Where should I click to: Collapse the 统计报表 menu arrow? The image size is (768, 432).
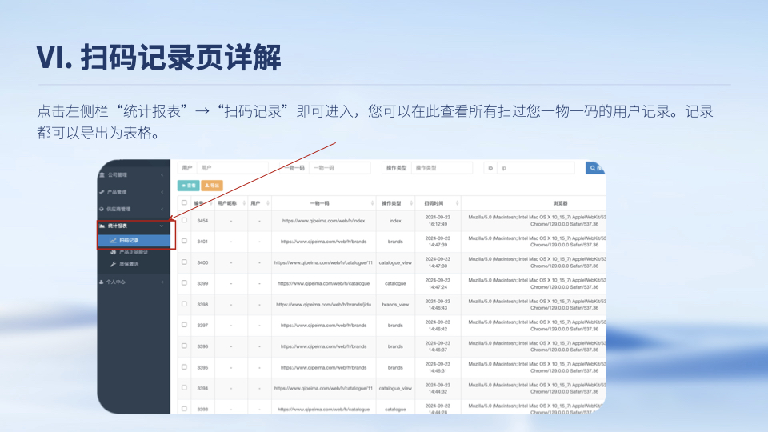pyautogui.click(x=162, y=226)
